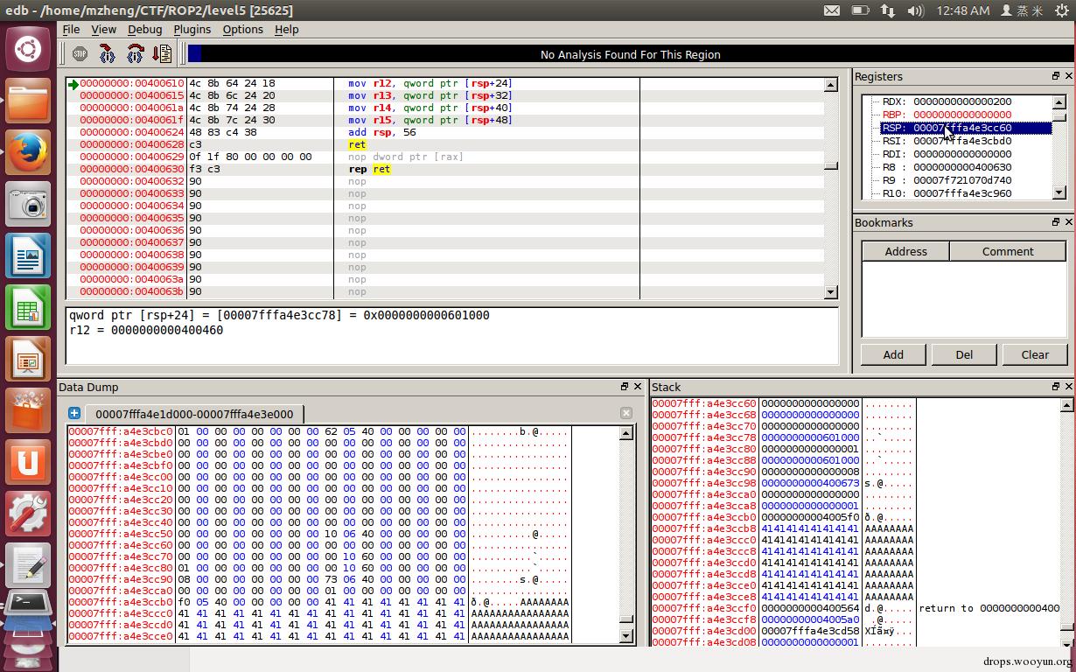Click the Step Over toolbar icon
This screenshot has height=672, width=1076.
click(135, 54)
